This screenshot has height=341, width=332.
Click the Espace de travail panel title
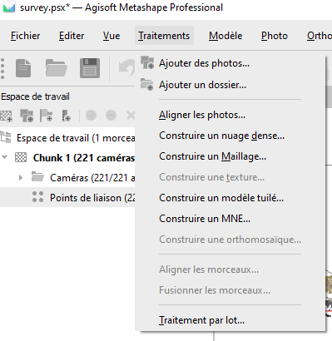point(35,96)
